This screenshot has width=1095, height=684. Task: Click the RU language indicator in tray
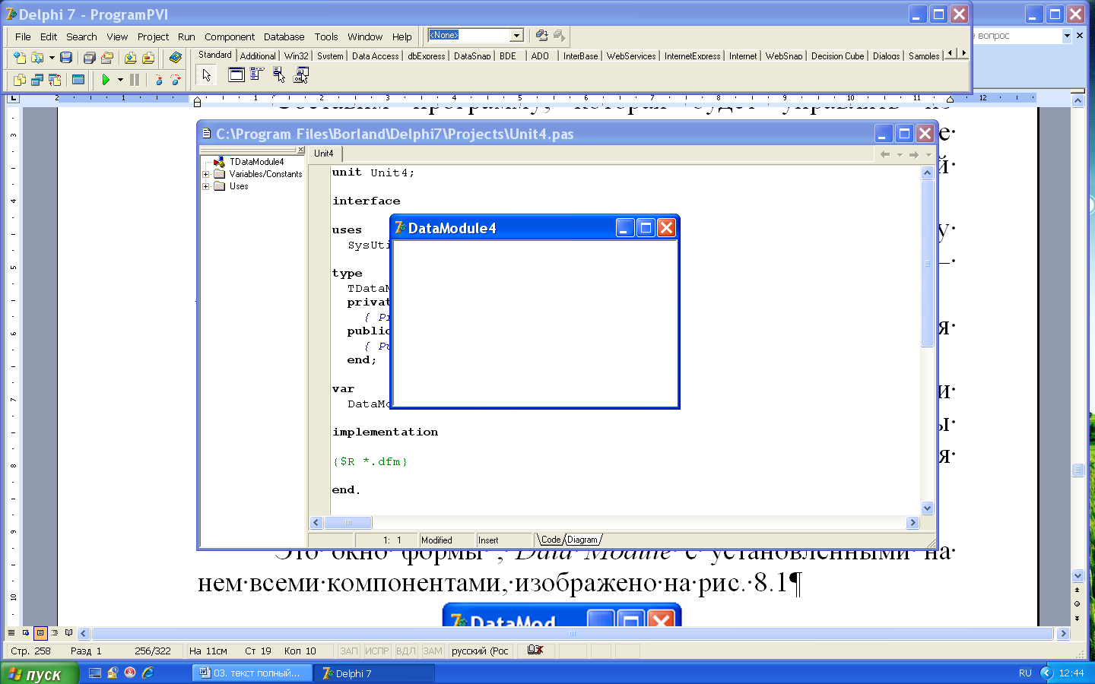coord(1025,673)
